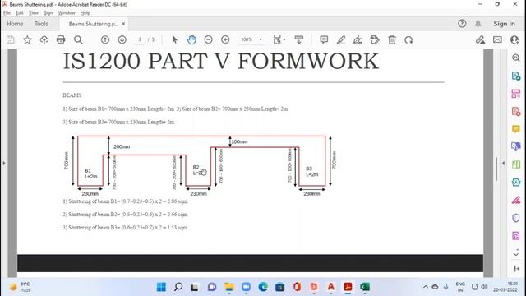Open the Window menu
Image resolution: width=526 pixels, height=296 pixels.
[67, 13]
